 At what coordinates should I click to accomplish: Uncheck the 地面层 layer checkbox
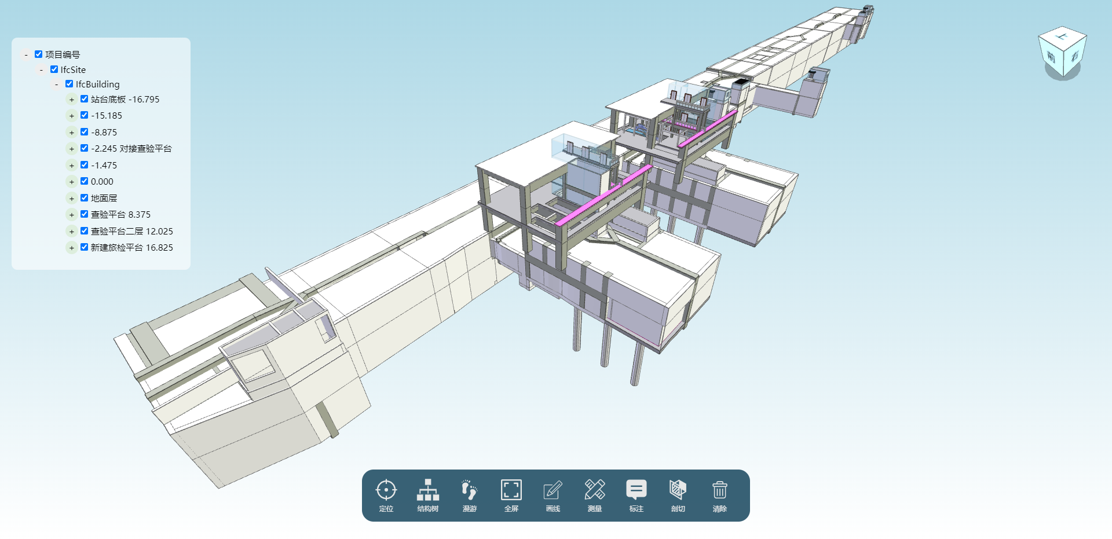coord(85,198)
